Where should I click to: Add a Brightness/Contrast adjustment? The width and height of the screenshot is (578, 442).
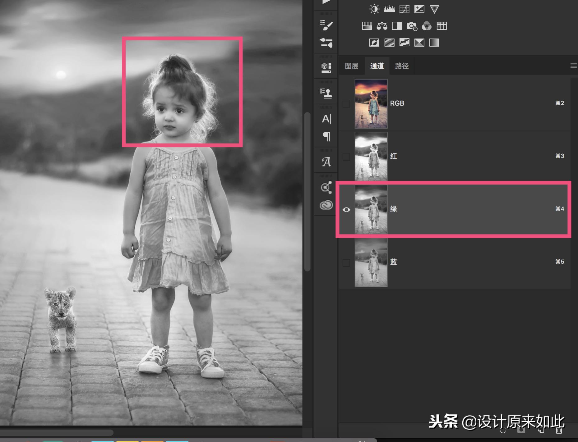click(374, 9)
